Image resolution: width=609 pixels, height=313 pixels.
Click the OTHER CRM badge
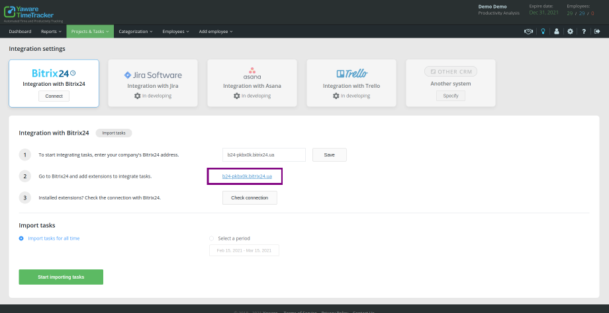coord(451,72)
